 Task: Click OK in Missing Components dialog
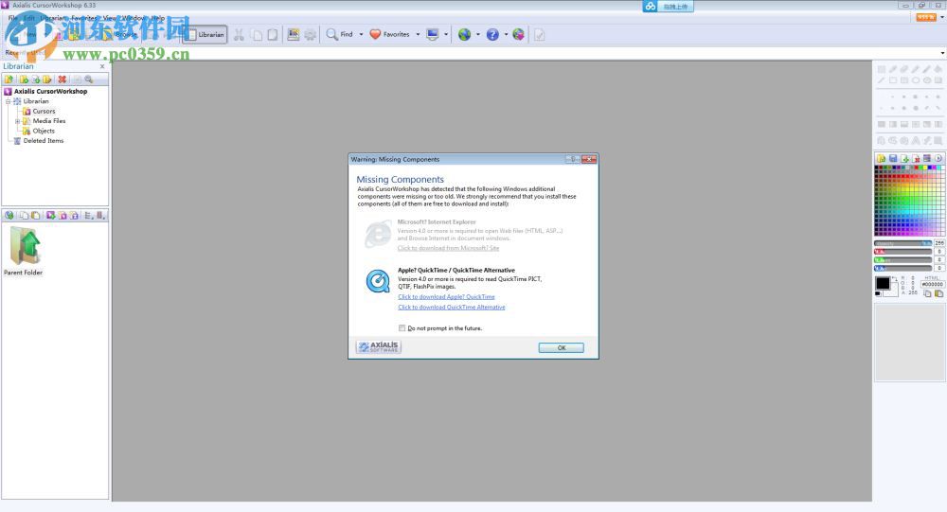click(x=561, y=347)
